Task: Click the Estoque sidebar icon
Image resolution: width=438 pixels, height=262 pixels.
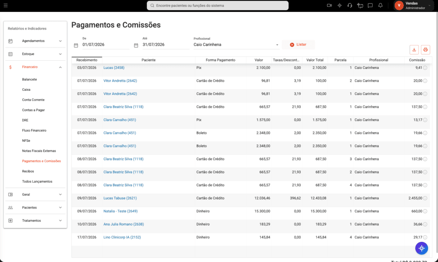Action: click(10, 54)
